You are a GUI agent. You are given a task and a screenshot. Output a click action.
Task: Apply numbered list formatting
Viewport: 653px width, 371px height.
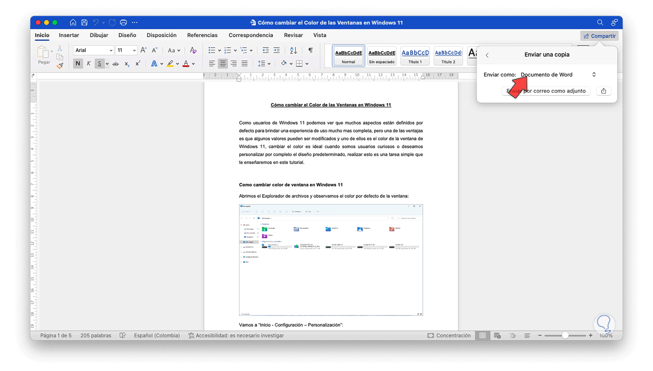(x=228, y=50)
